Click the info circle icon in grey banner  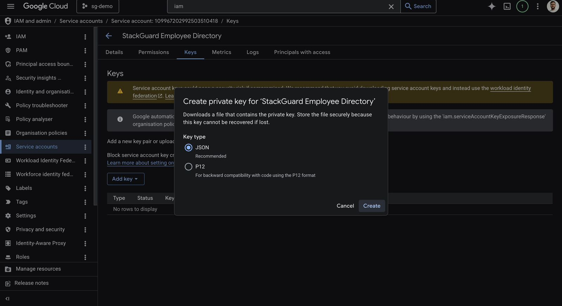pyautogui.click(x=120, y=119)
